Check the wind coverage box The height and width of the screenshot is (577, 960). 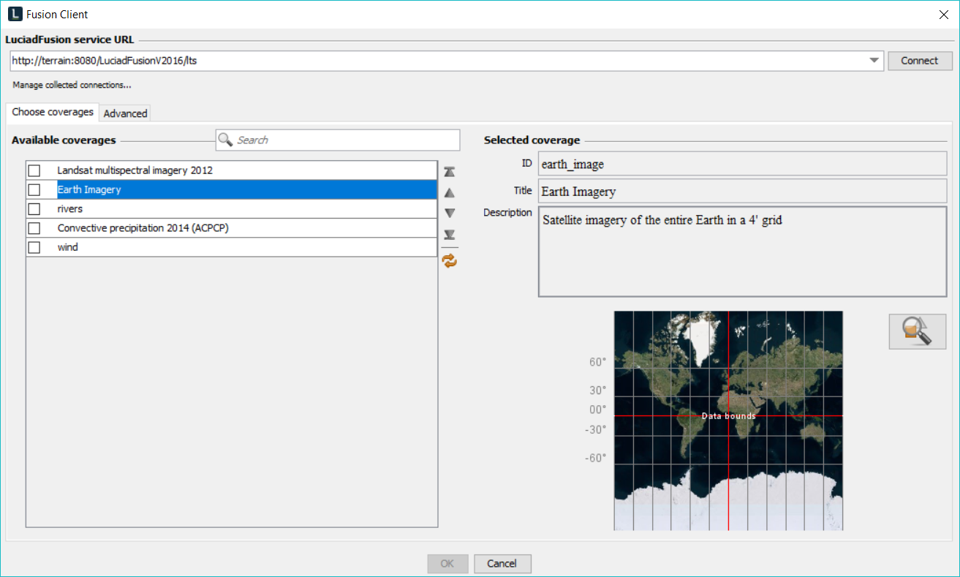click(x=34, y=247)
